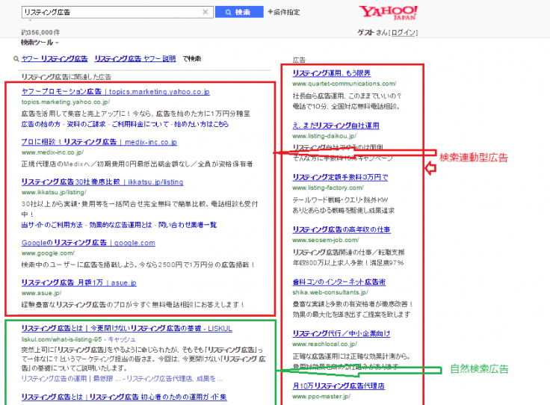Open the LISKUL リスティング広告とは organic result
The height and width of the screenshot is (405, 550).
(126, 329)
